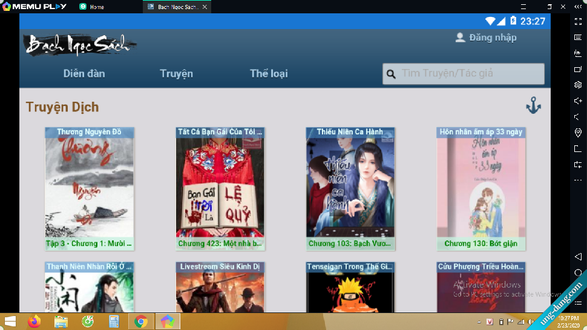Screen dimensions: 587x330
Task: Open the Thương Nguyên Đồ book cover
Action: [x=90, y=188]
